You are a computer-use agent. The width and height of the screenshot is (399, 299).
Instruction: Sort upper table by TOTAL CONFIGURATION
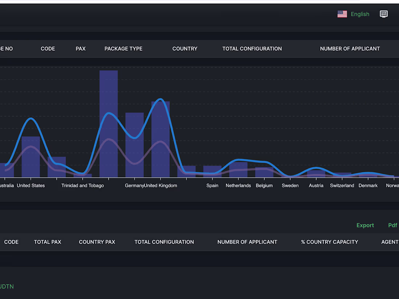[252, 49]
